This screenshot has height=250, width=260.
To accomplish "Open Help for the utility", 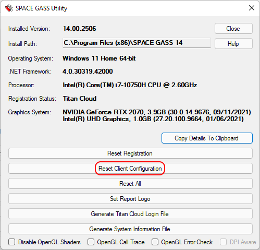I will click(x=233, y=44).
